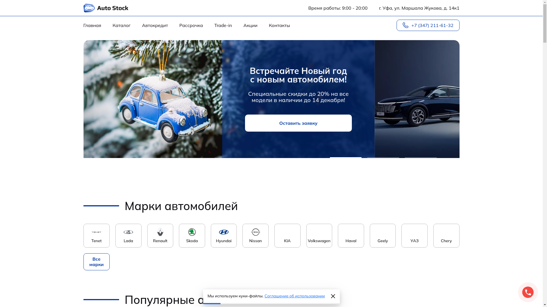Call +7 (347) 211-61-32 button

pos(428,25)
